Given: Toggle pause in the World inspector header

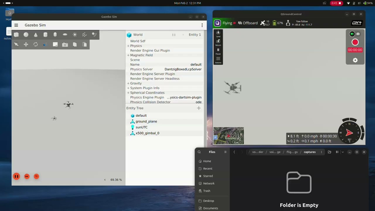Looking at the screenshot, I should tap(174, 35).
